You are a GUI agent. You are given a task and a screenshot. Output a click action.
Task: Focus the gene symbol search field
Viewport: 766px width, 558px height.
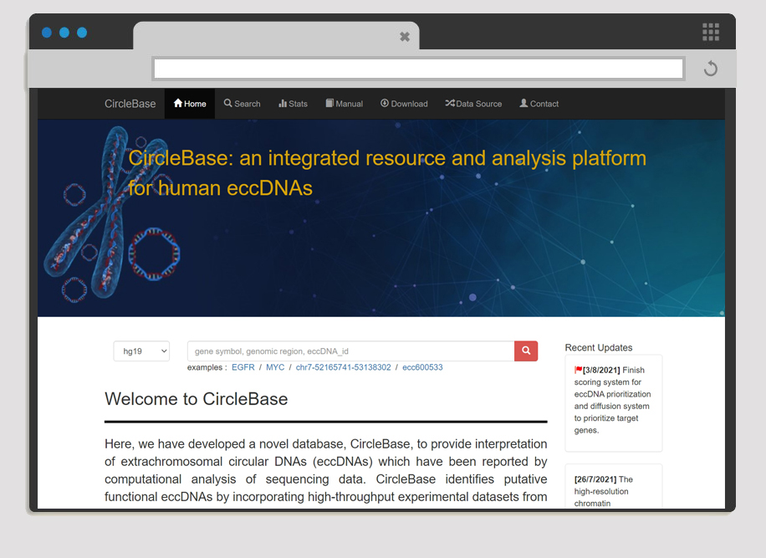350,351
